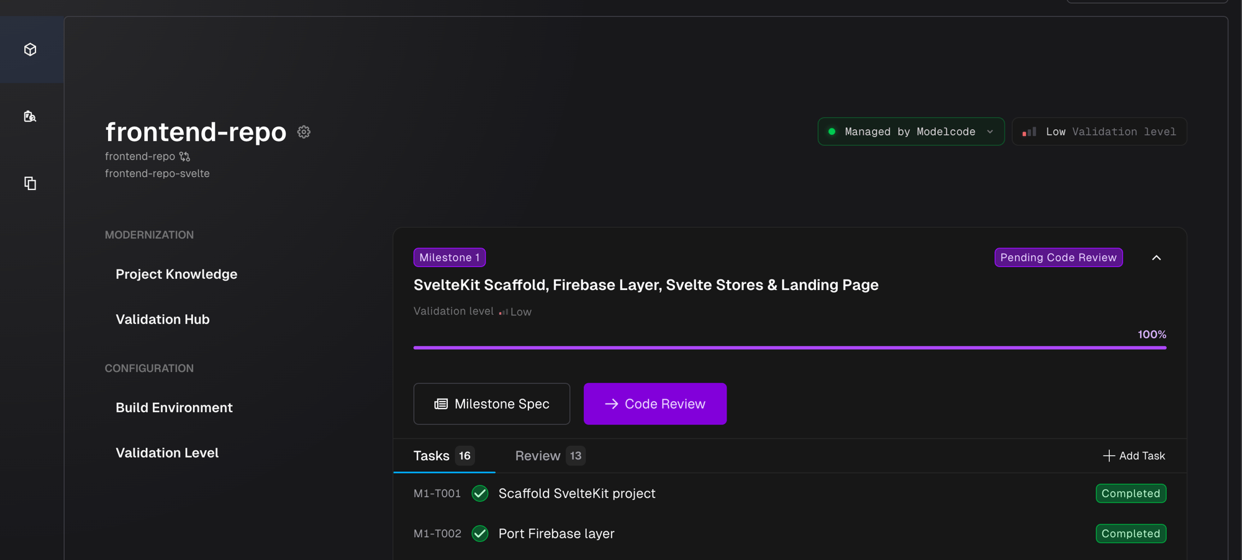1242x560 pixels.
Task: Open Validation Level configuration
Action: [167, 453]
